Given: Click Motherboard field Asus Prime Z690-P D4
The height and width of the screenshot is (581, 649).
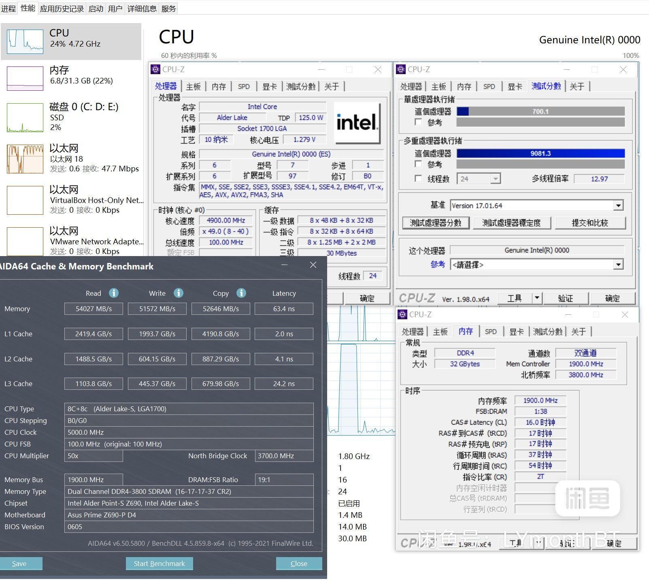Looking at the screenshot, I should point(189,515).
